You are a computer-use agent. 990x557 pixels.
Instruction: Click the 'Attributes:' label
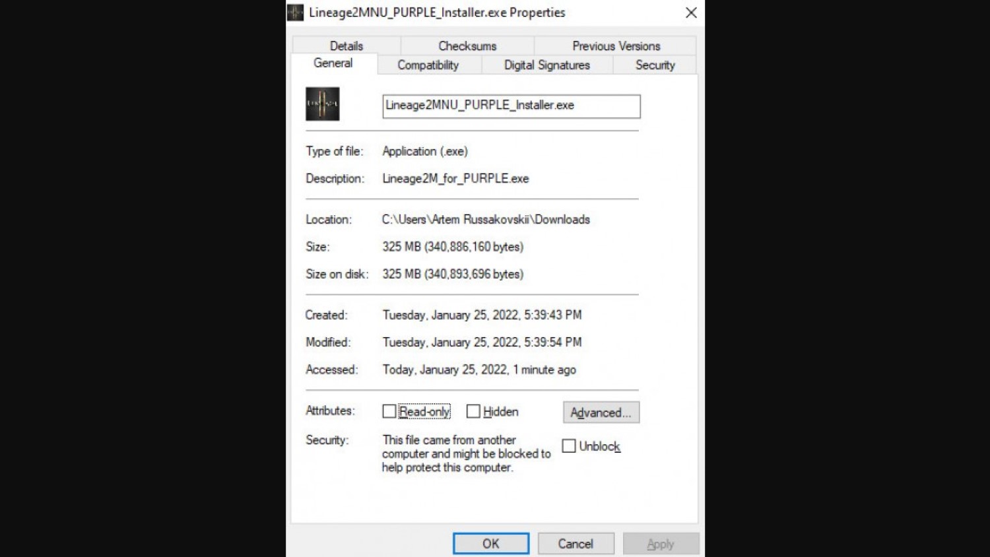tap(330, 410)
